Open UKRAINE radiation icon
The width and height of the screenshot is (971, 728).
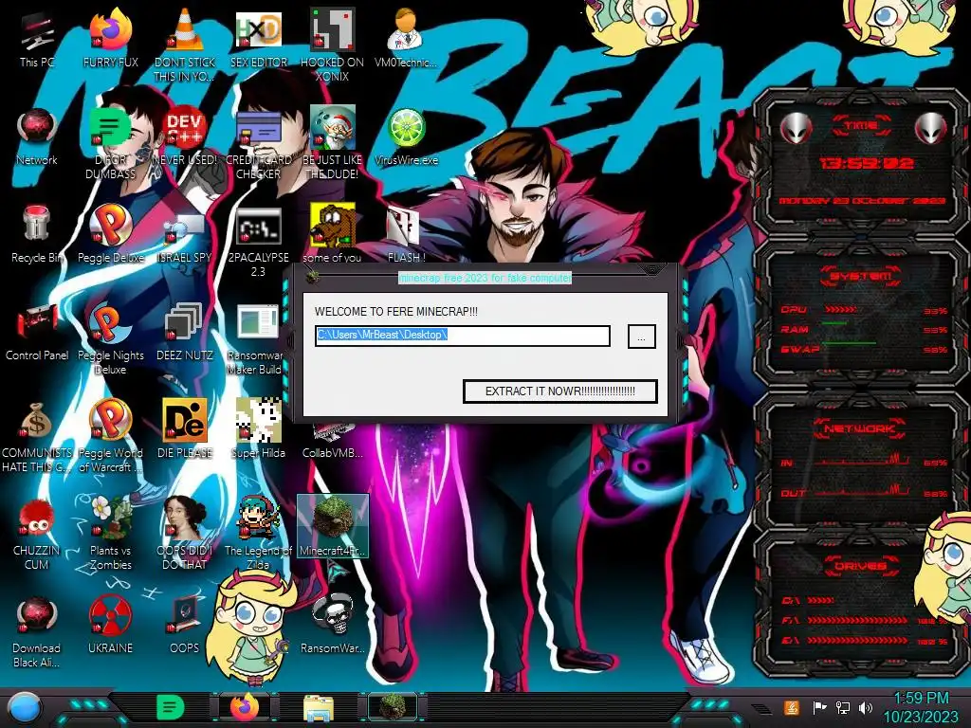(x=110, y=626)
